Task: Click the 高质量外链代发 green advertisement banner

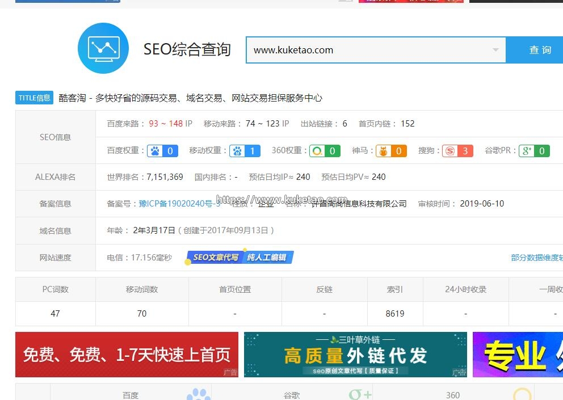Action: 355,355
